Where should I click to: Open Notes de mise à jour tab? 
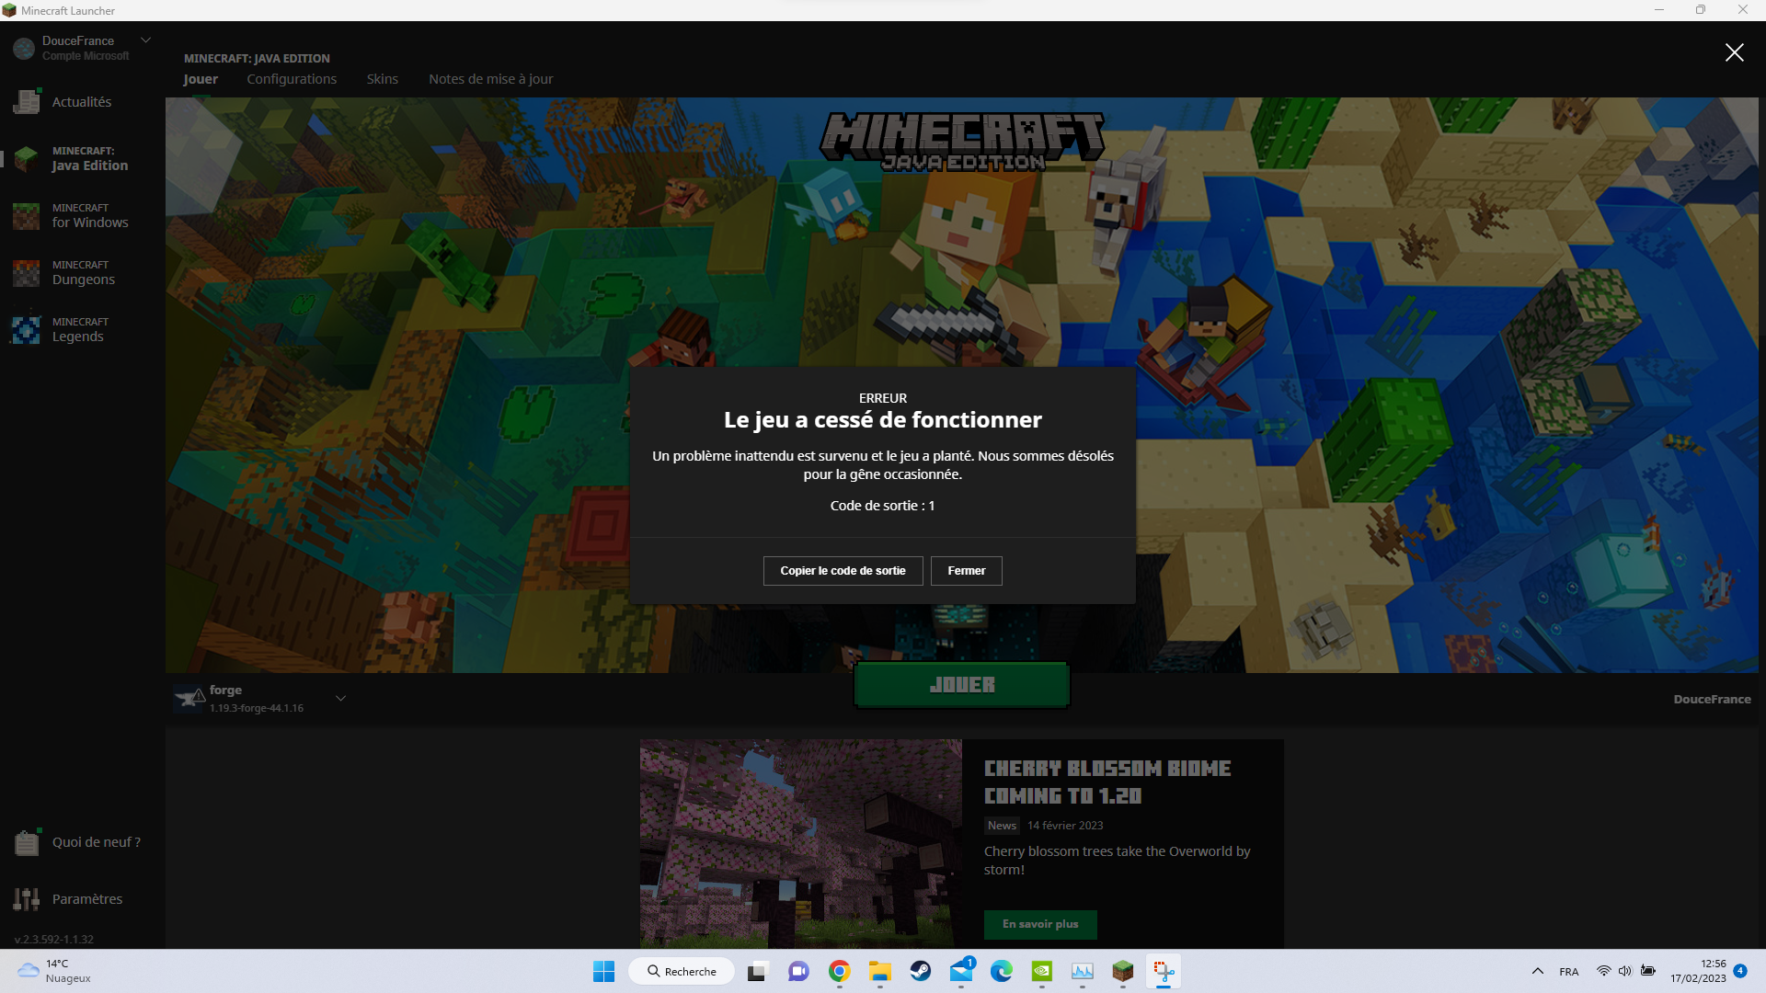(x=491, y=79)
